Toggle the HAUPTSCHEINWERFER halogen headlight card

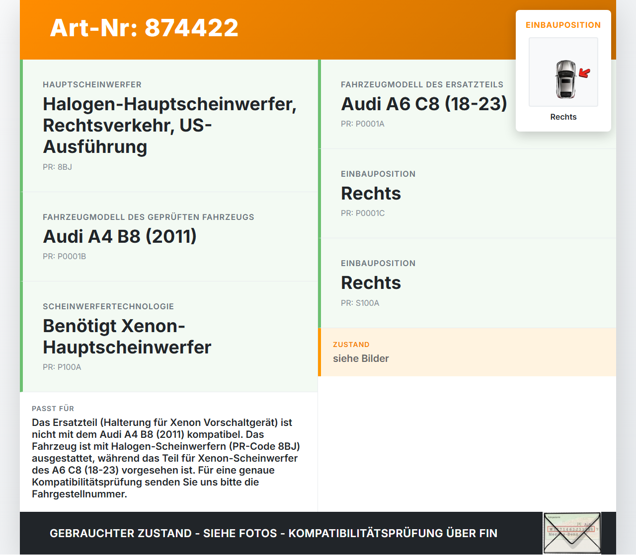click(169, 125)
